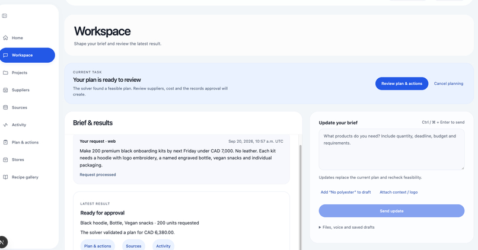Viewport: 478px width, 250px height.
Task: Click the Plan & actions clipboard icon
Action: (x=5, y=142)
